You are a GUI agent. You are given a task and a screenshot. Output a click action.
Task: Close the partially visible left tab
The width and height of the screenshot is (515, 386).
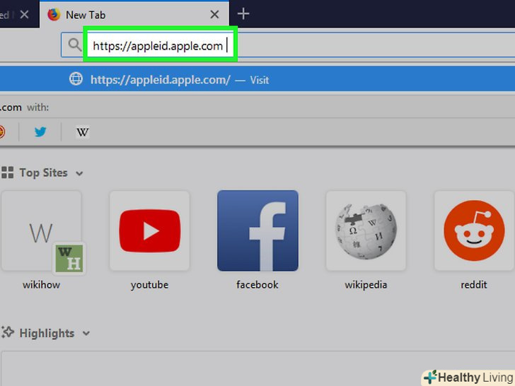(x=25, y=14)
